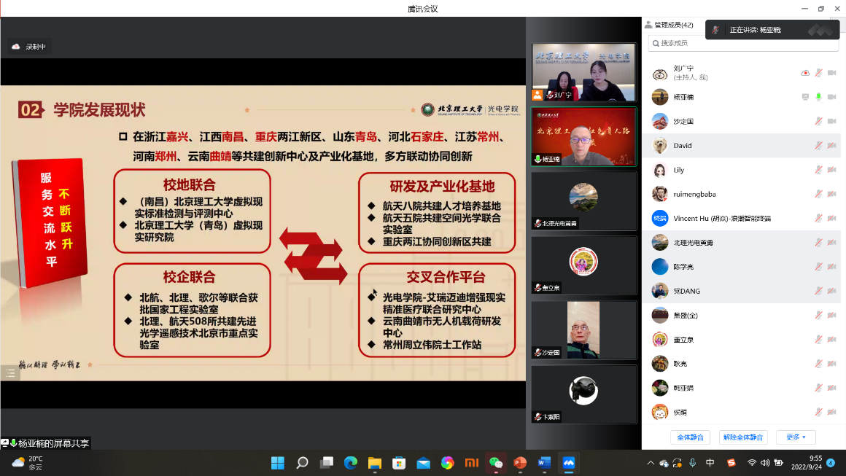Click the cloud recording icon beside 刘广宁
This screenshot has width=846, height=476.
point(805,73)
